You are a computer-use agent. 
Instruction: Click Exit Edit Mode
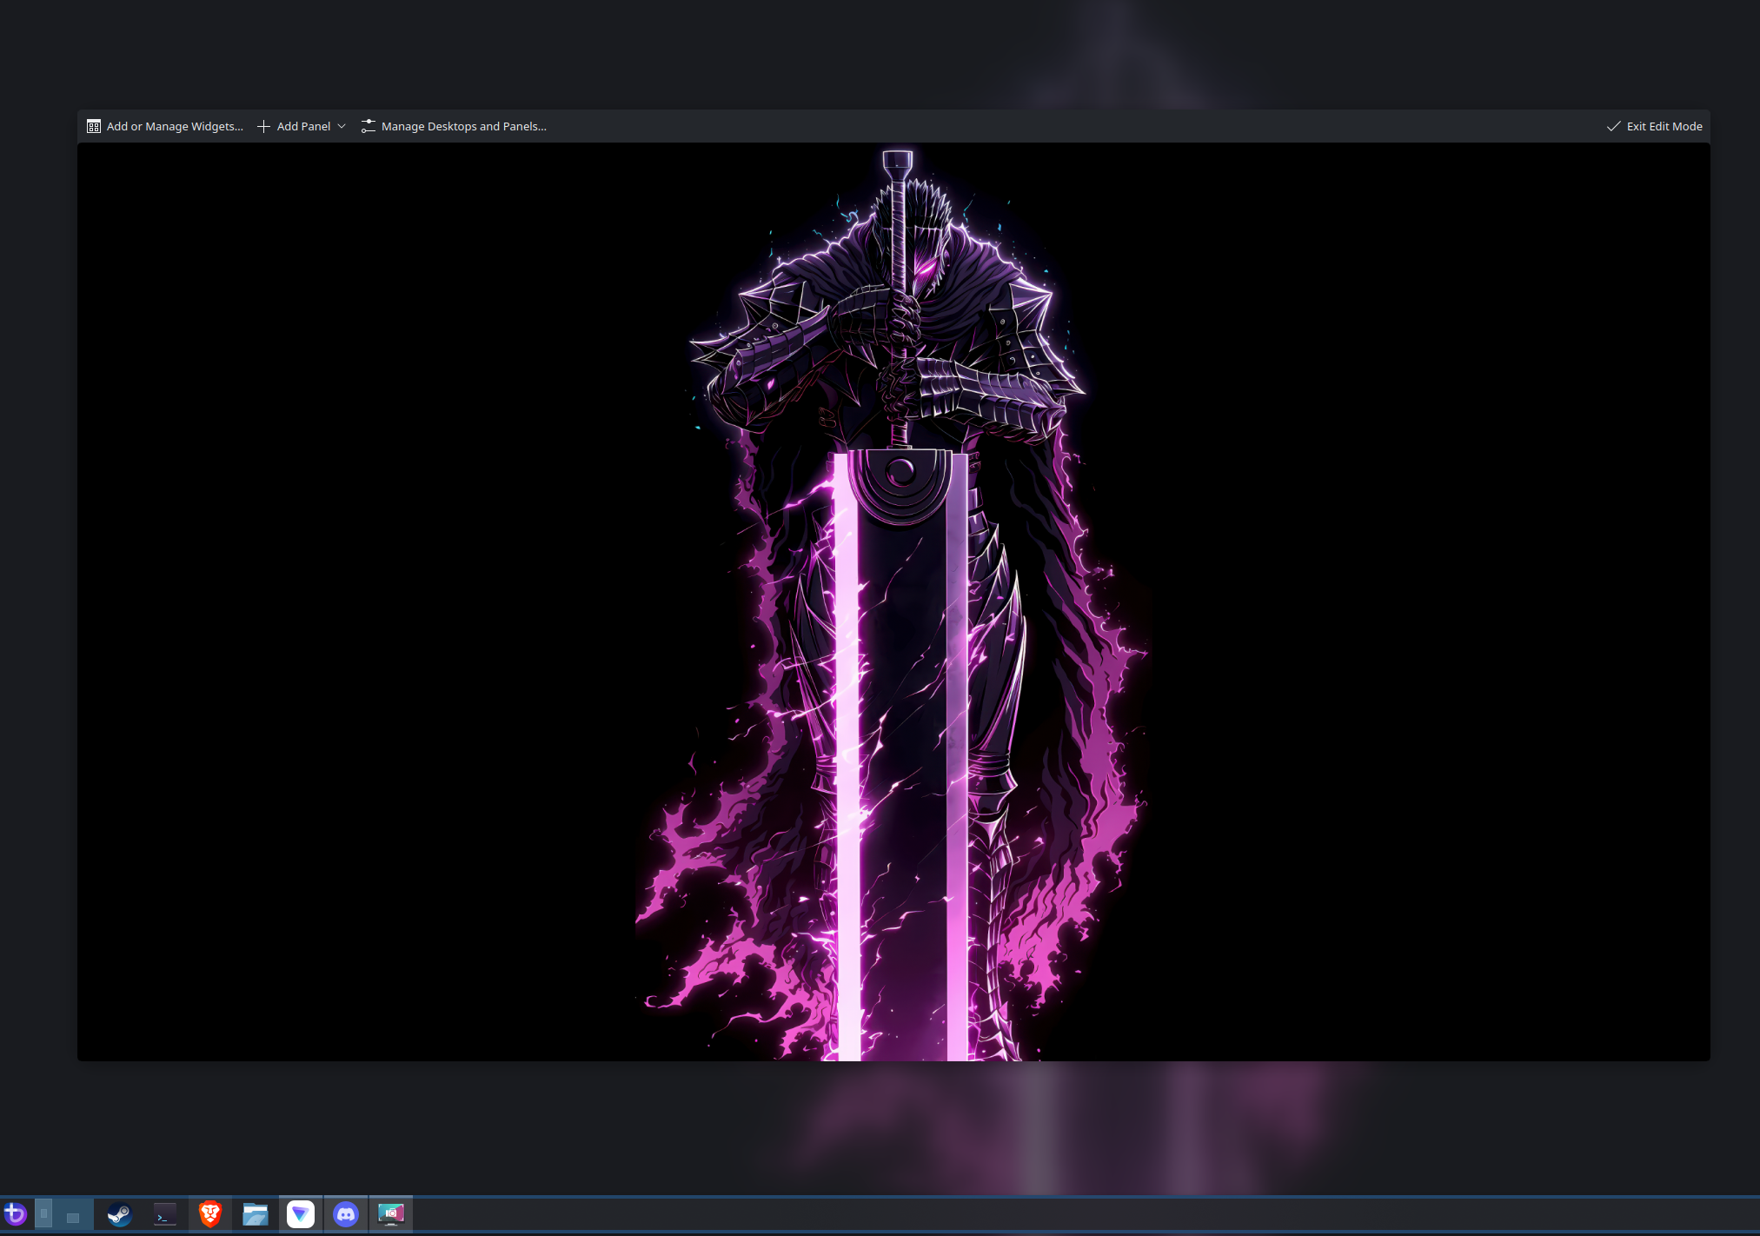(x=1664, y=126)
